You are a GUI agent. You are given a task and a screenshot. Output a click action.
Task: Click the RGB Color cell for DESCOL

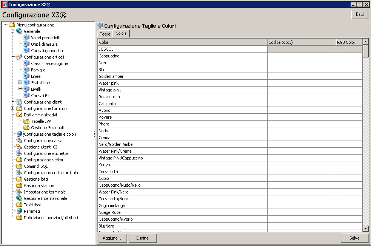349,49
